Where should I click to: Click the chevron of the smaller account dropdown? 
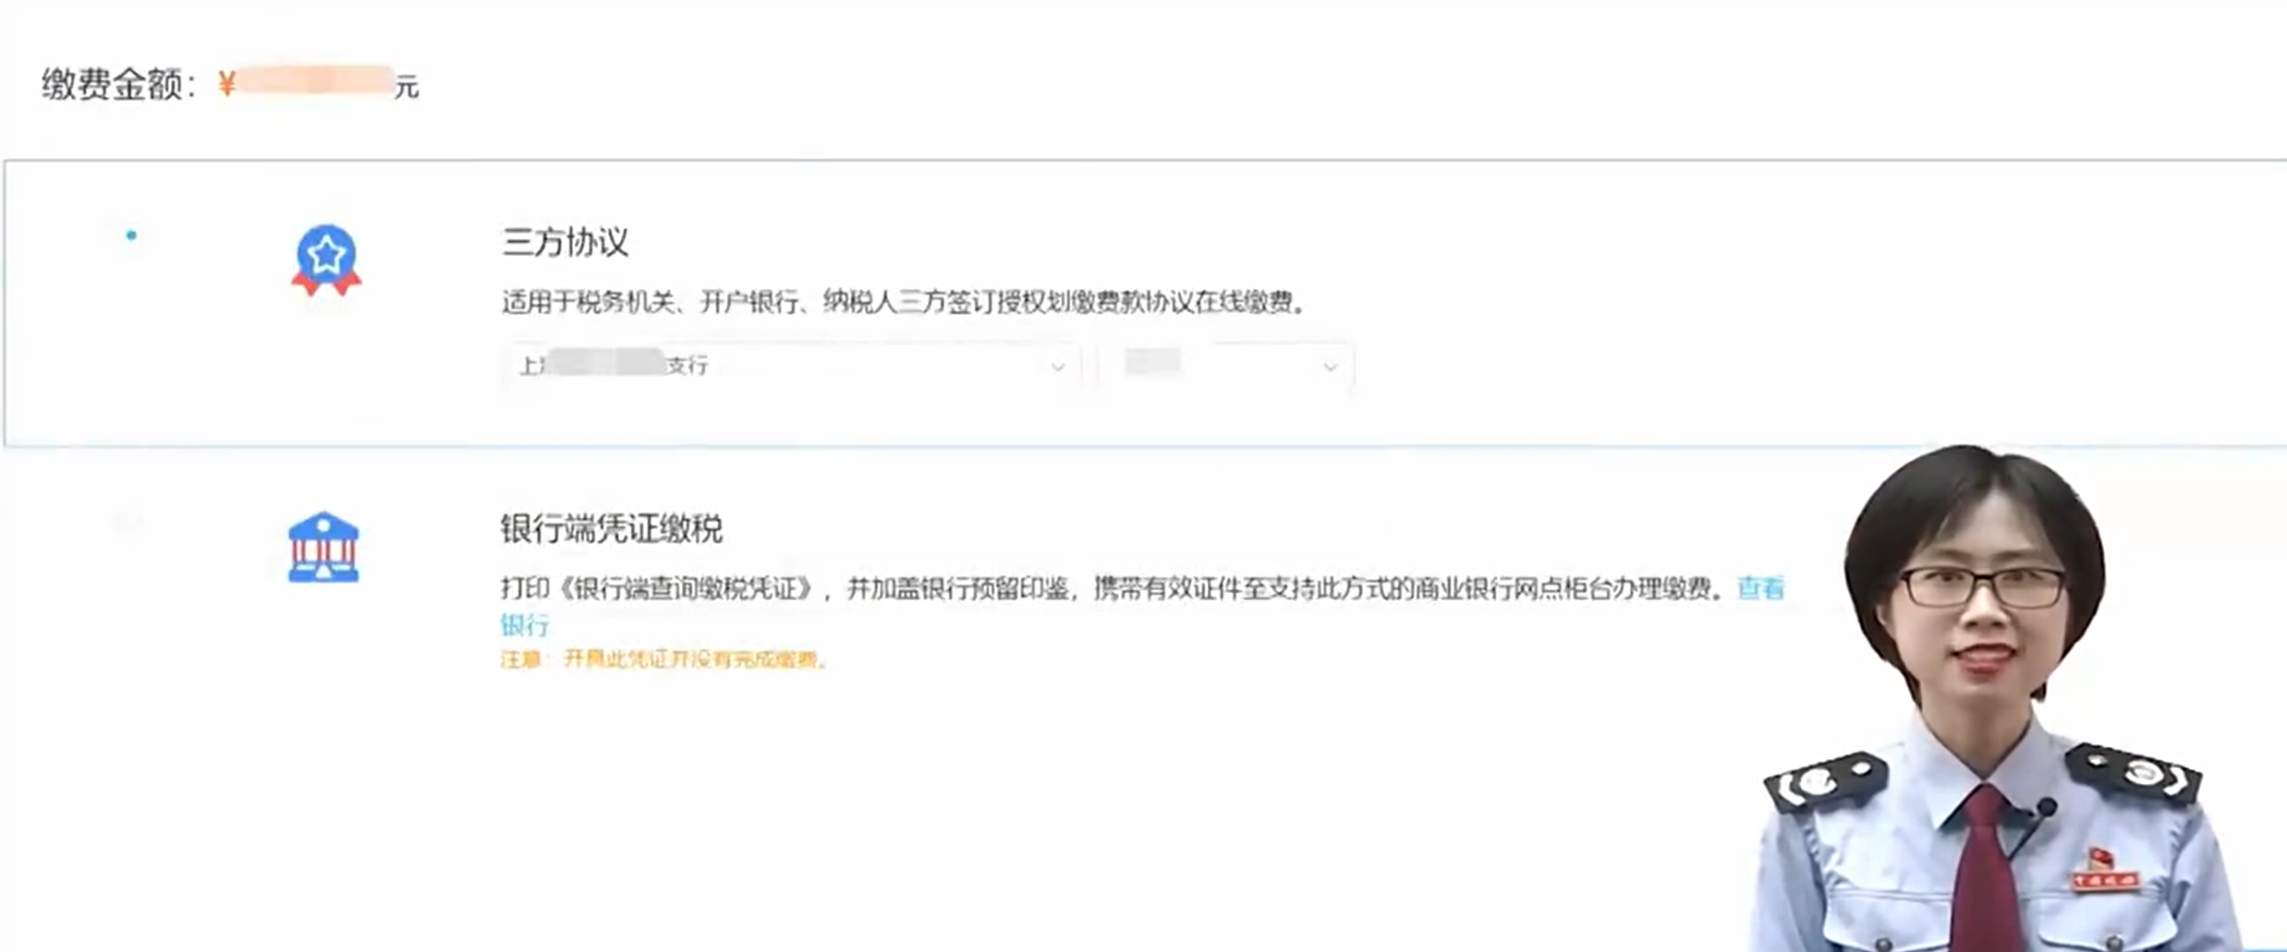pyautogui.click(x=1331, y=367)
